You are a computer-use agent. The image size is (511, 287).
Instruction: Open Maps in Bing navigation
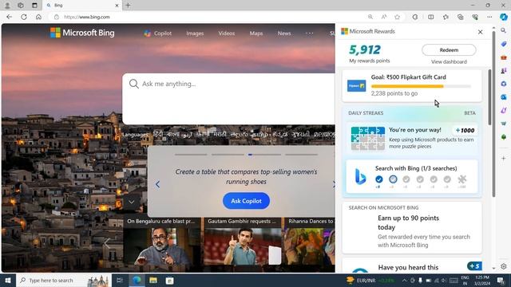point(256,33)
